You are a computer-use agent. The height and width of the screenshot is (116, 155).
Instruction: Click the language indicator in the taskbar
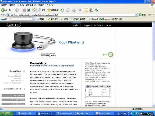tap(118, 114)
